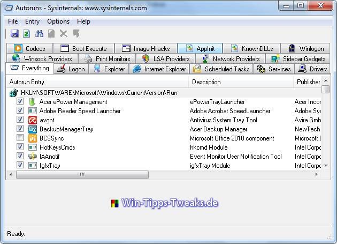
Task: Switch to the Boot Execute tab
Action: 83,48
